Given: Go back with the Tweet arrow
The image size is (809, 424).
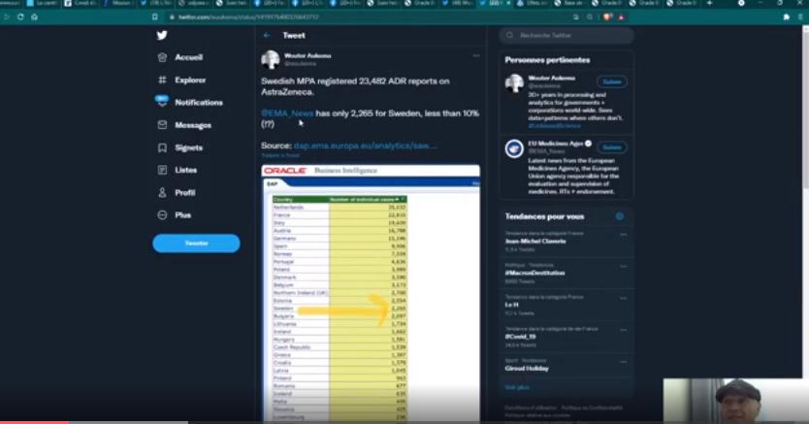Looking at the screenshot, I should click(x=267, y=36).
